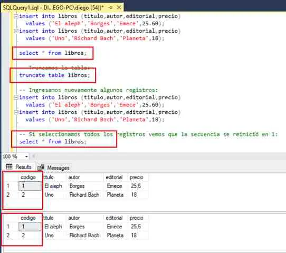Click the precio column header in the lower grid
Screen dimensions: 286x253
(137, 218)
